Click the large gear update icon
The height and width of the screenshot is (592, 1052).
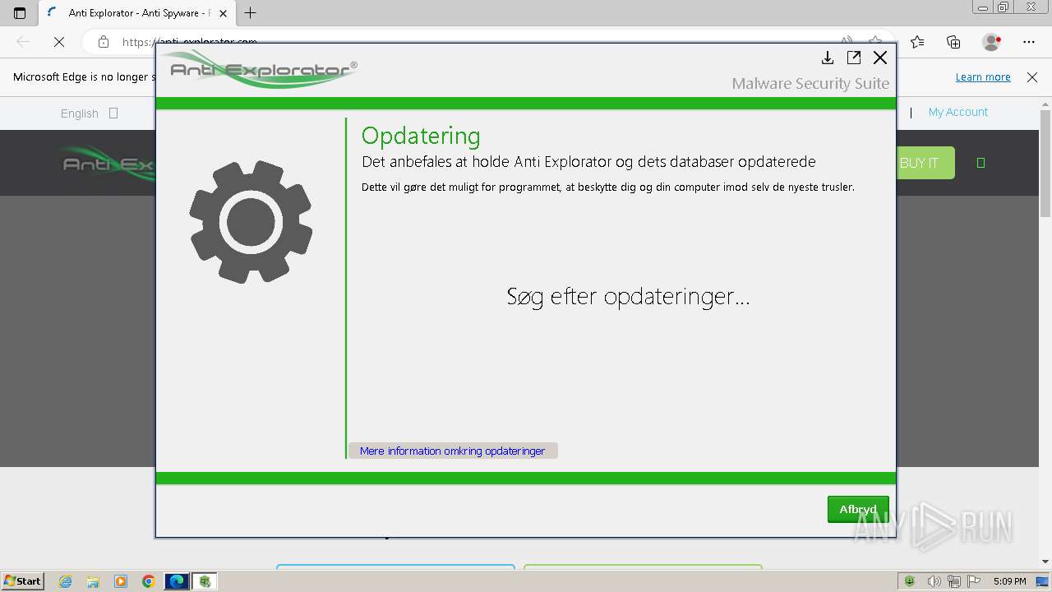[x=251, y=222]
